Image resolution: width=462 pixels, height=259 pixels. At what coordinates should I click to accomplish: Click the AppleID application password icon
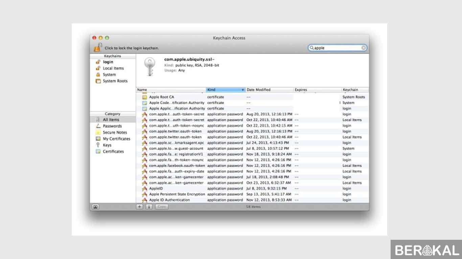[145, 189]
